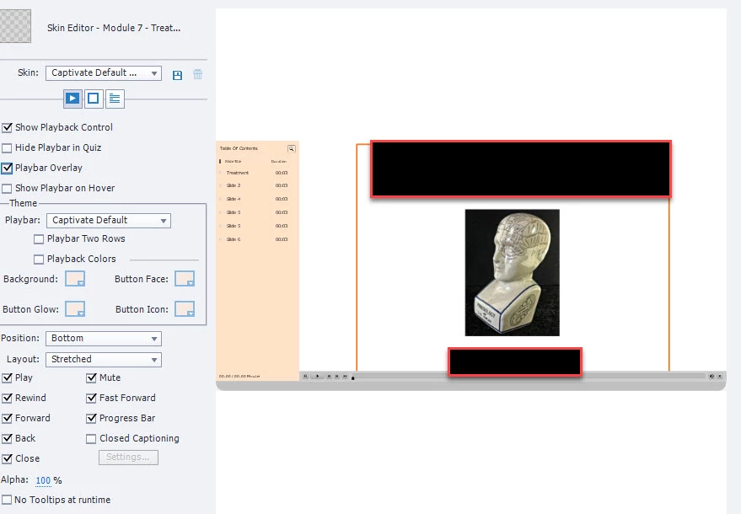This screenshot has width=741, height=514.
Task: Click the Skin Editor title text
Action: pos(114,28)
